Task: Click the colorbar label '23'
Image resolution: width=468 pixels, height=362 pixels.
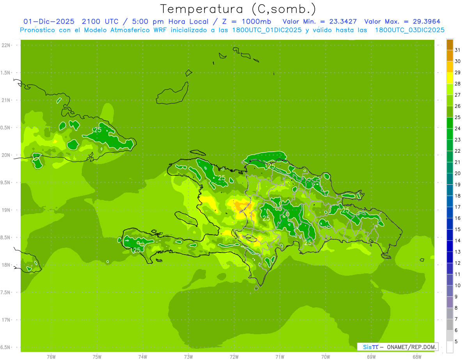Action: [x=458, y=140]
